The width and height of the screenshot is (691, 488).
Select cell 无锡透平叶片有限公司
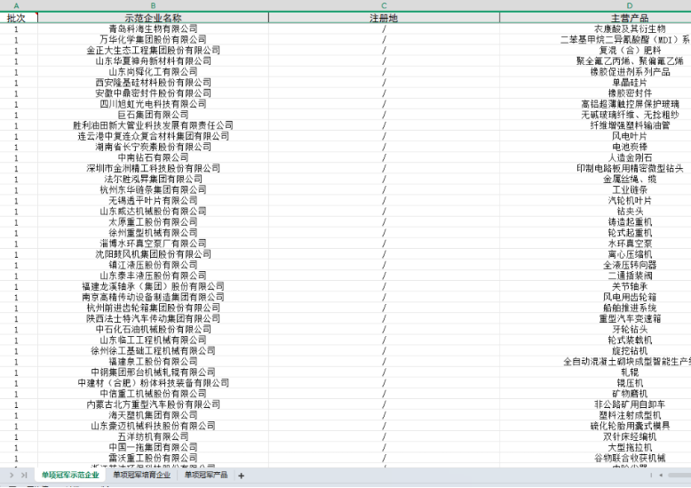click(153, 201)
